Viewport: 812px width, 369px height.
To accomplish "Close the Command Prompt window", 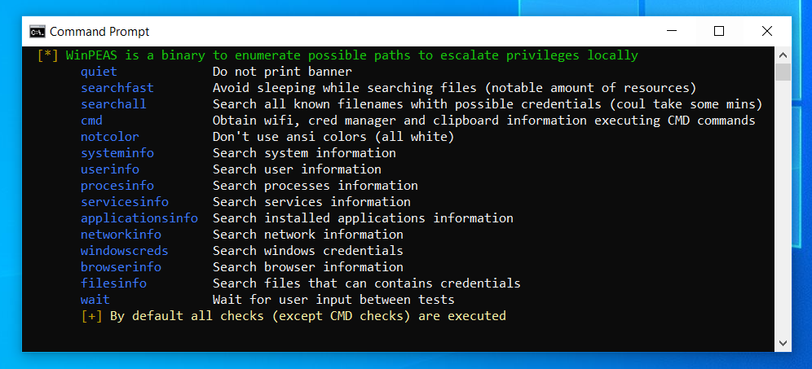I will 767,31.
